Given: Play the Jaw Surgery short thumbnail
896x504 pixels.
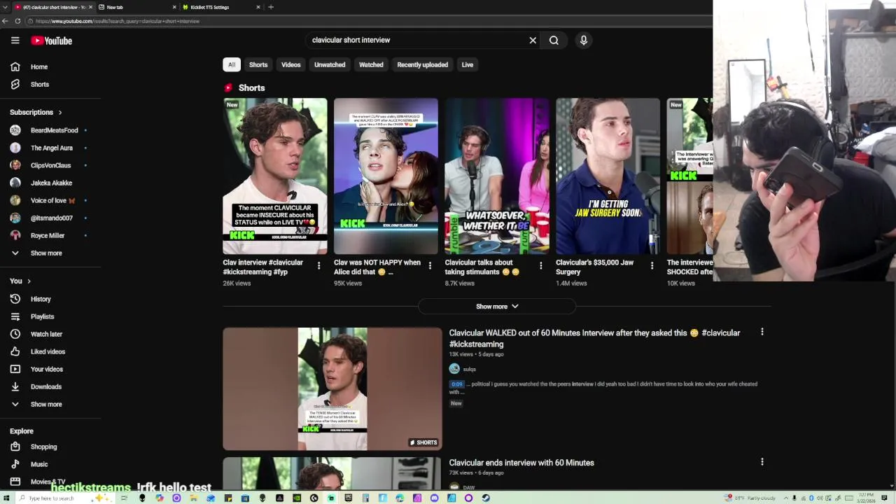Looking at the screenshot, I should tap(608, 176).
